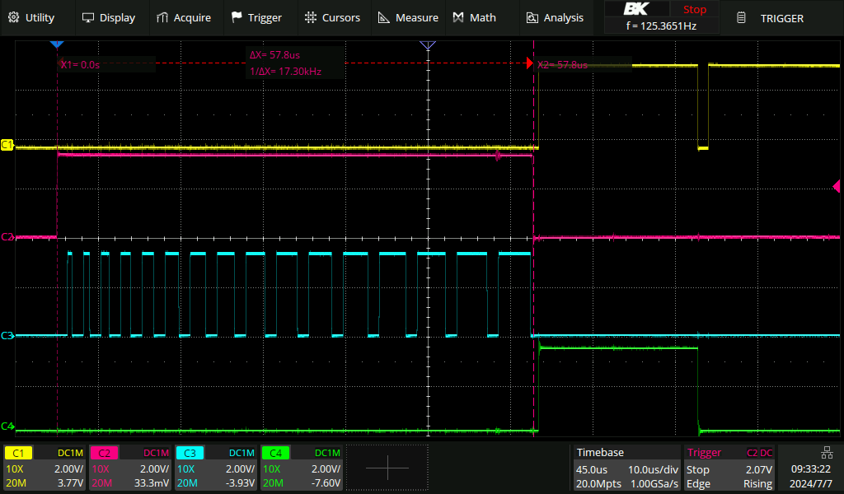The width and height of the screenshot is (844, 494).
Task: Click the Measure ruler icon
Action: click(384, 18)
